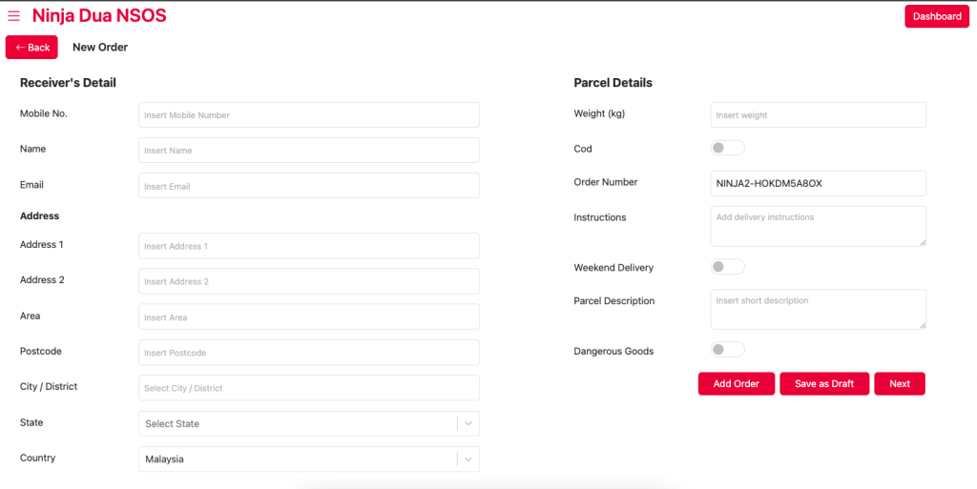Click the Parcel Description textarea
The height and width of the screenshot is (489, 977).
click(818, 309)
